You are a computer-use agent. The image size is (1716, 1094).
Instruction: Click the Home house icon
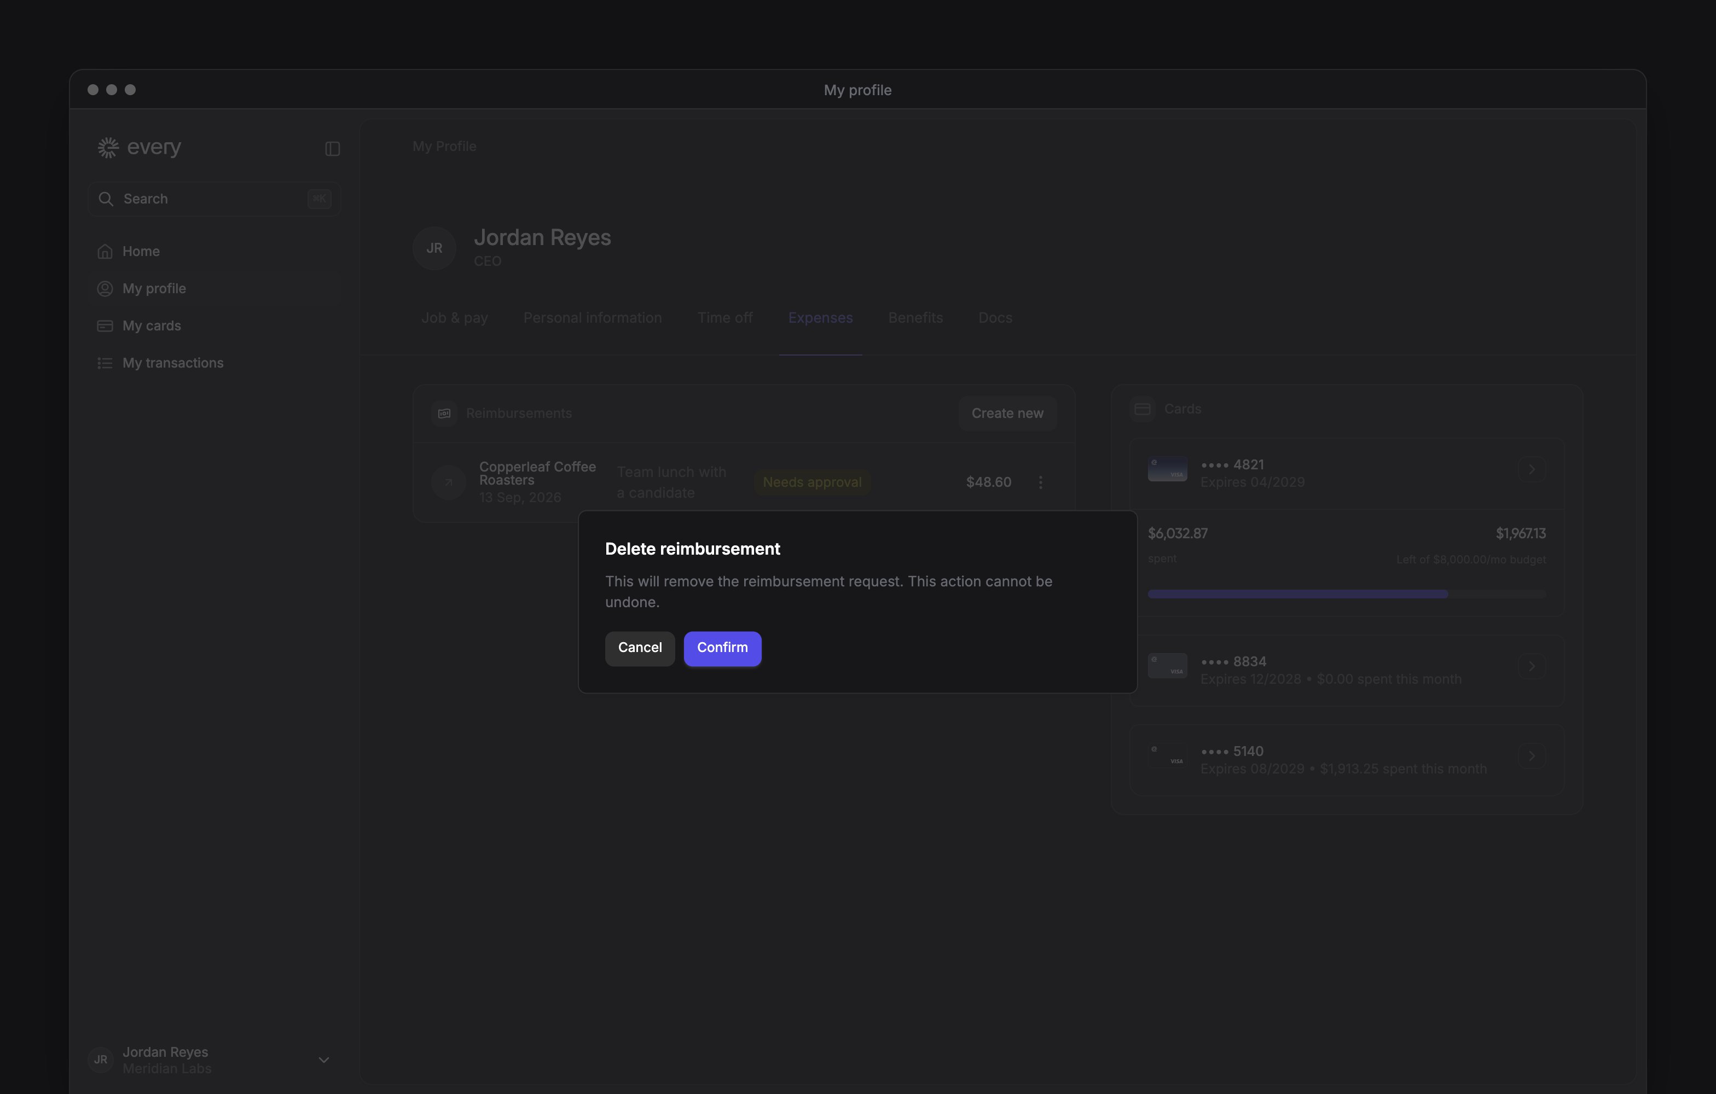point(105,252)
